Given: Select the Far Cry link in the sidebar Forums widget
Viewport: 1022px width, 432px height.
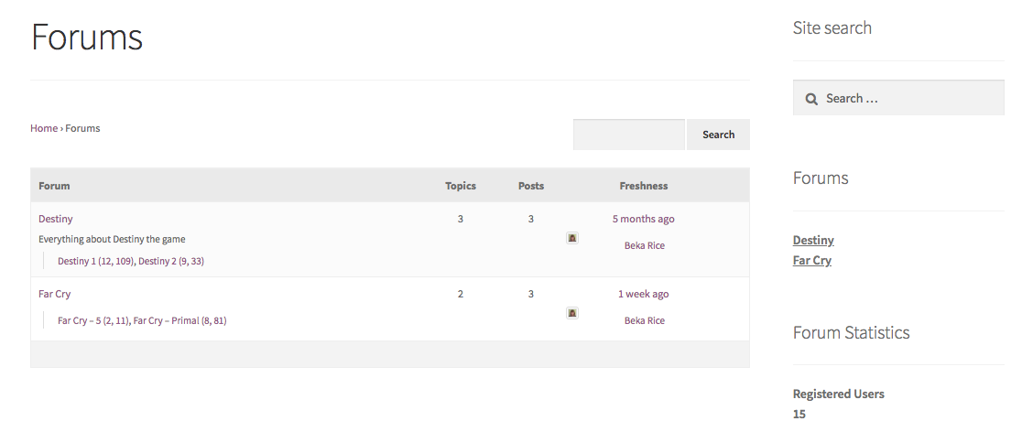Looking at the screenshot, I should point(811,260).
